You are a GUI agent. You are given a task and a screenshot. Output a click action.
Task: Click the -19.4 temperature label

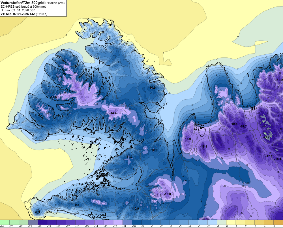pyautogui.click(x=234, y=124)
